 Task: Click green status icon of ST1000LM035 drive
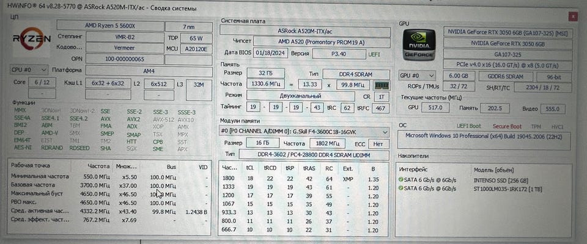point(401,188)
